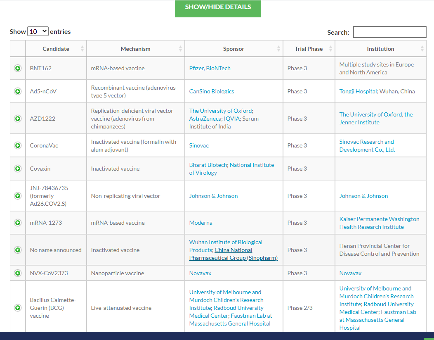The height and width of the screenshot is (340, 434).
Task: Expand the NVX-CoV2373 row details
Action: [x=18, y=273]
